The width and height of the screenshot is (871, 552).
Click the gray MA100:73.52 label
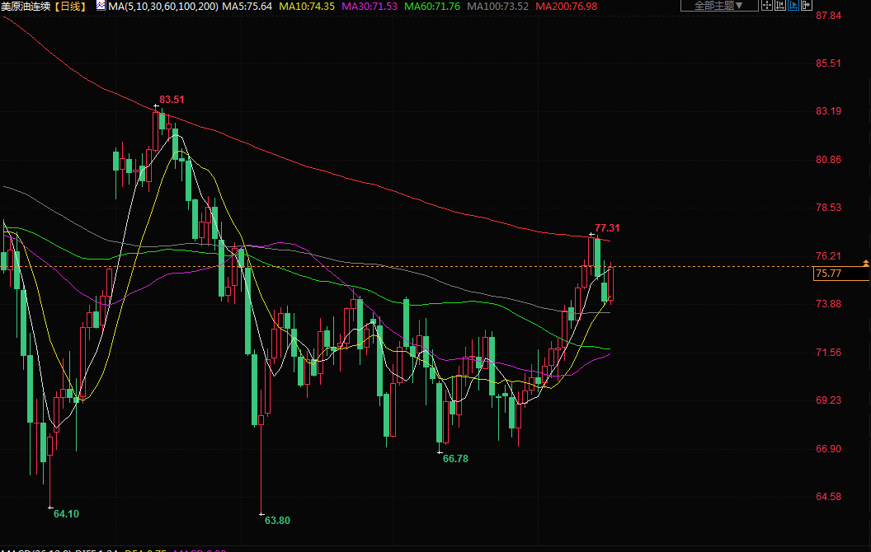pos(497,6)
